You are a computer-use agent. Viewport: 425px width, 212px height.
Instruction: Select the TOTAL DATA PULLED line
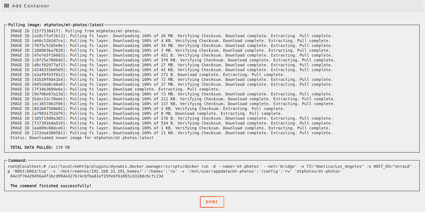tap(40, 148)
